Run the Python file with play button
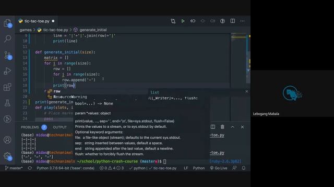 coord(183,21)
